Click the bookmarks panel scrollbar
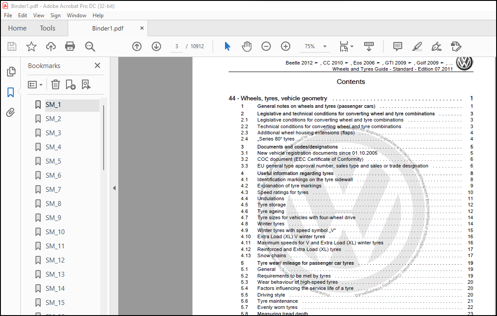 [103, 137]
